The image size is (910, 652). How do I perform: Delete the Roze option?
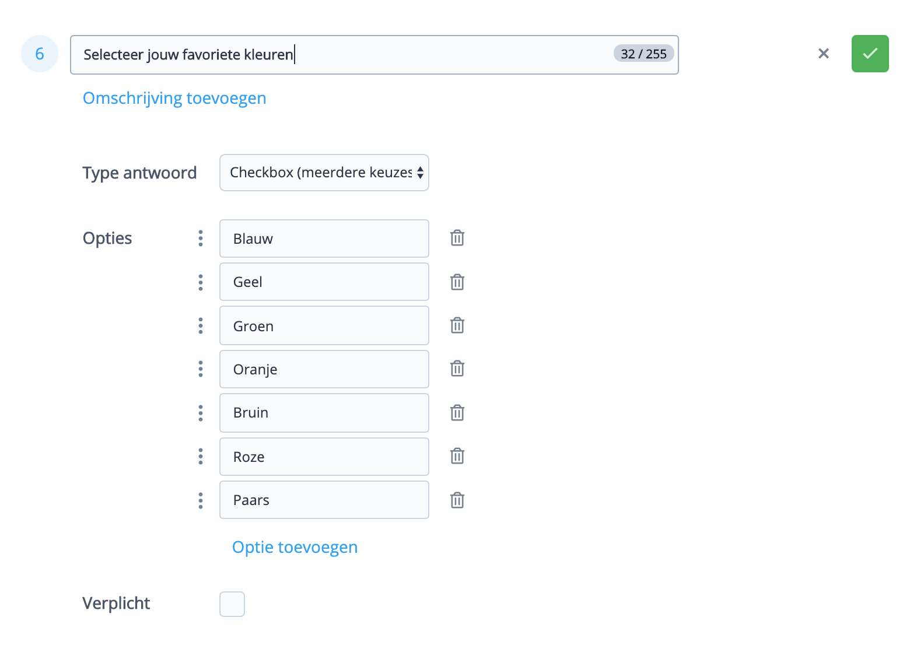(457, 456)
